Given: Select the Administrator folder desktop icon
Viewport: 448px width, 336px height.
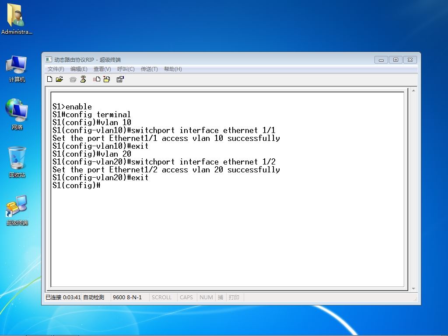Looking at the screenshot, I should (17, 19).
